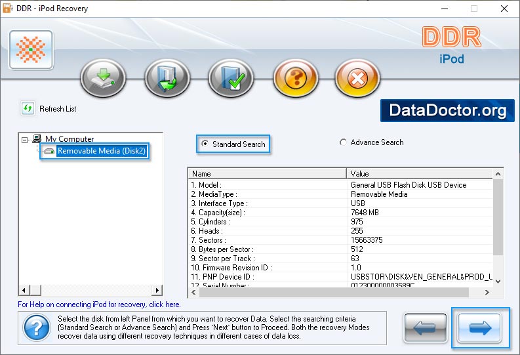Click the '2. MediaType :' row name

(214, 194)
